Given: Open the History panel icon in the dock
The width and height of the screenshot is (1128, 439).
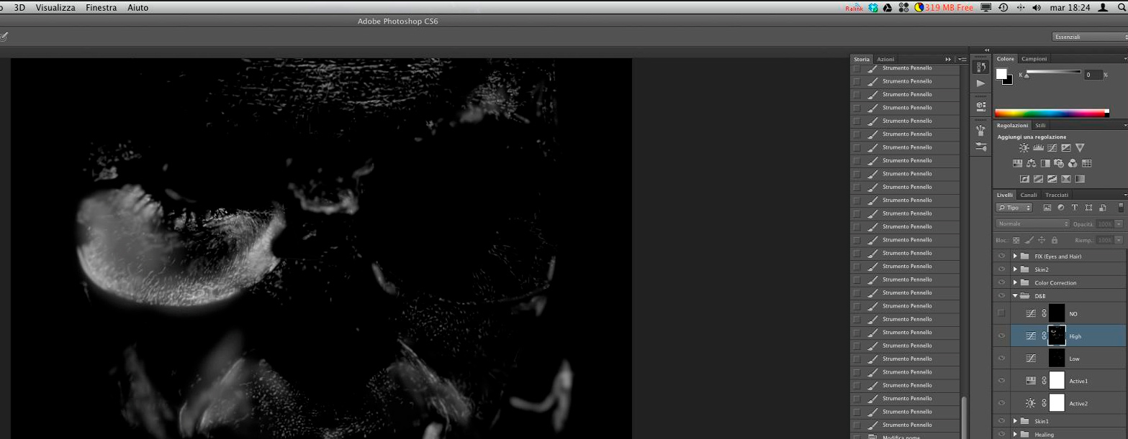Looking at the screenshot, I should pyautogui.click(x=980, y=66).
